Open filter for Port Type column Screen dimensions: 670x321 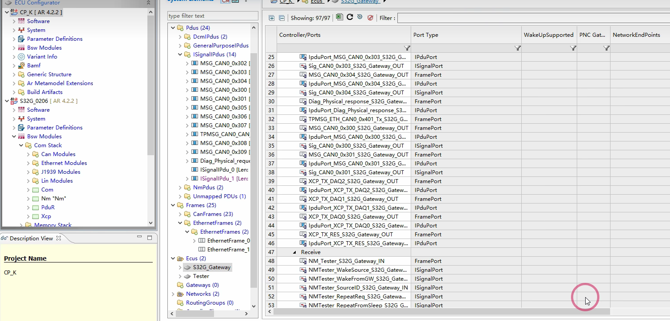pos(517,48)
